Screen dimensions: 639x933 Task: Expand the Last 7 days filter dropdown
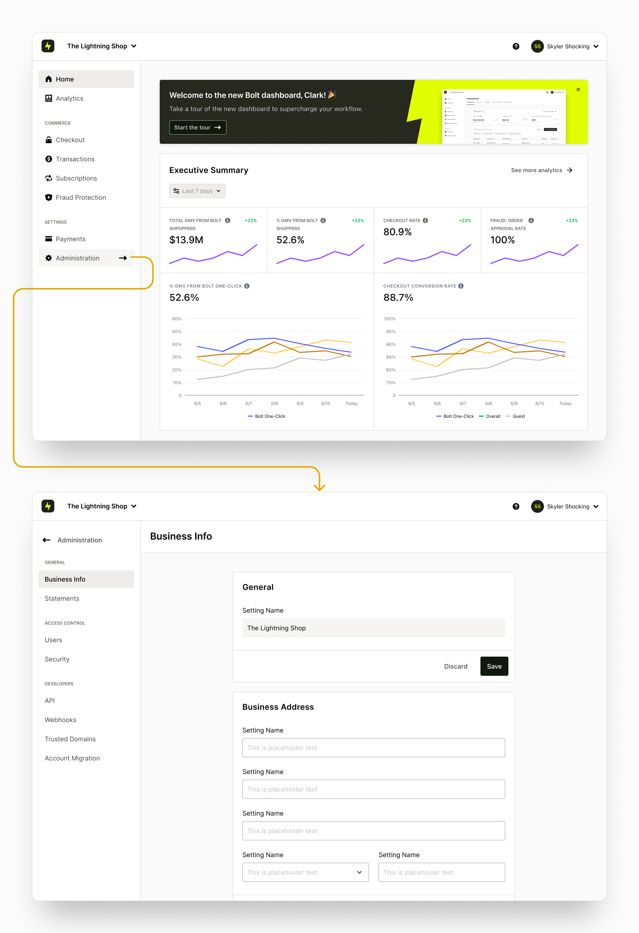tap(197, 191)
